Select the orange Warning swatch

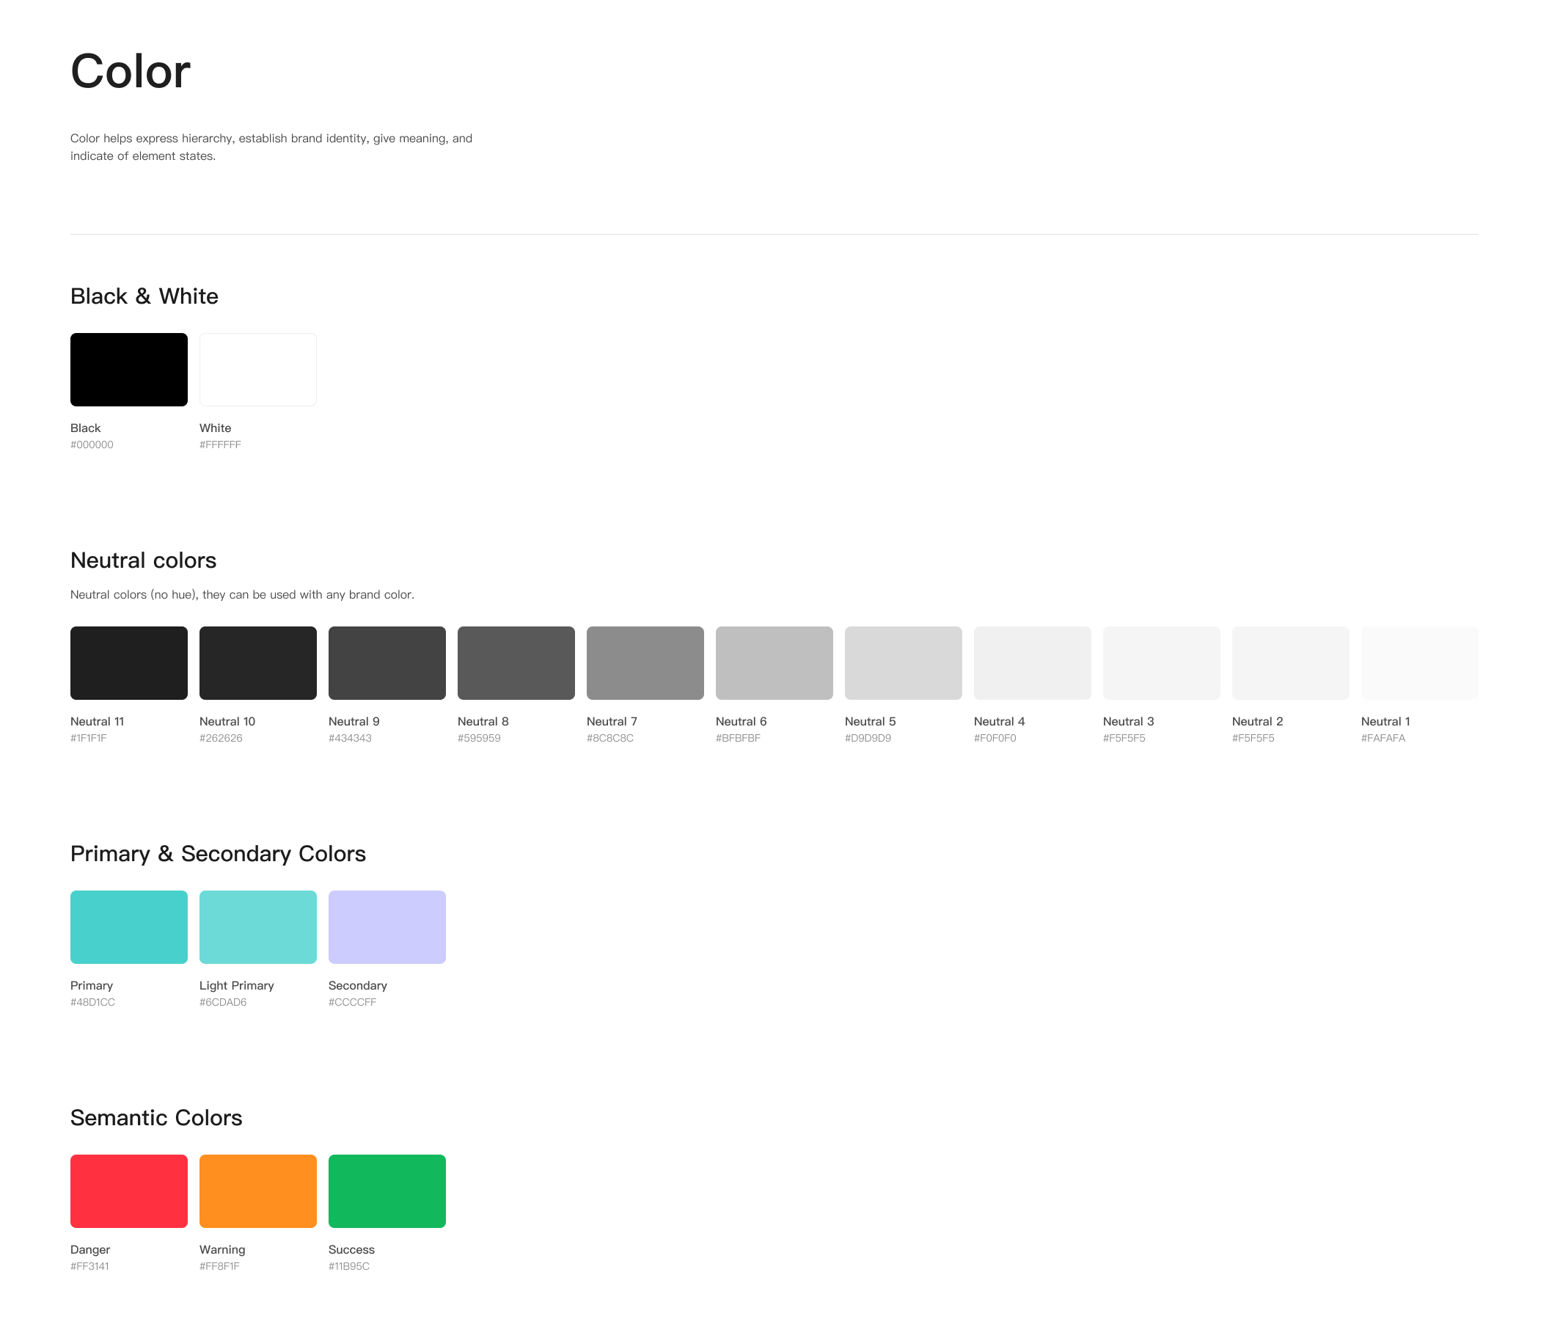tap(258, 1191)
